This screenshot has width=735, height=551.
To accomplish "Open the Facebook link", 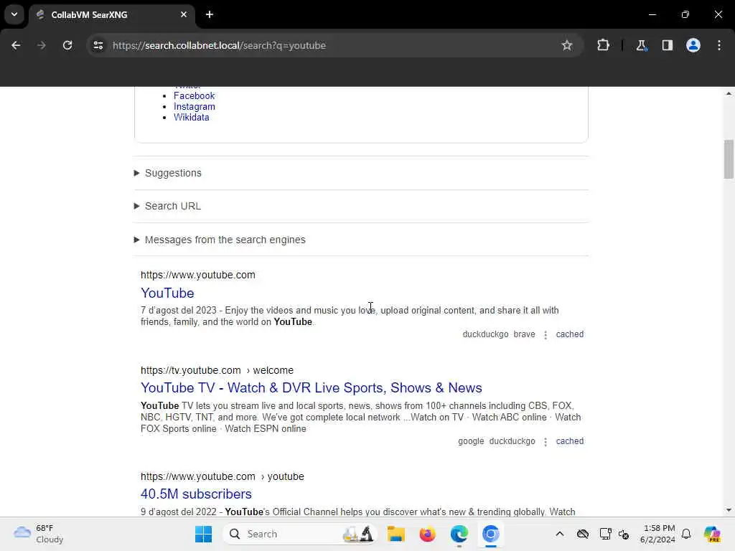I will (x=194, y=95).
